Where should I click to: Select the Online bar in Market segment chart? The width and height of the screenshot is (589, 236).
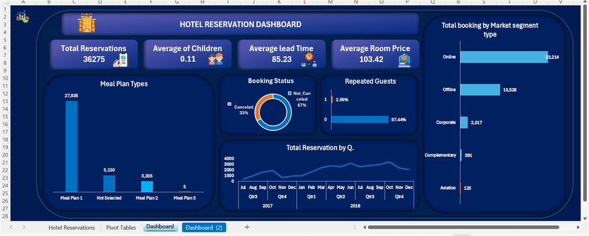504,57
